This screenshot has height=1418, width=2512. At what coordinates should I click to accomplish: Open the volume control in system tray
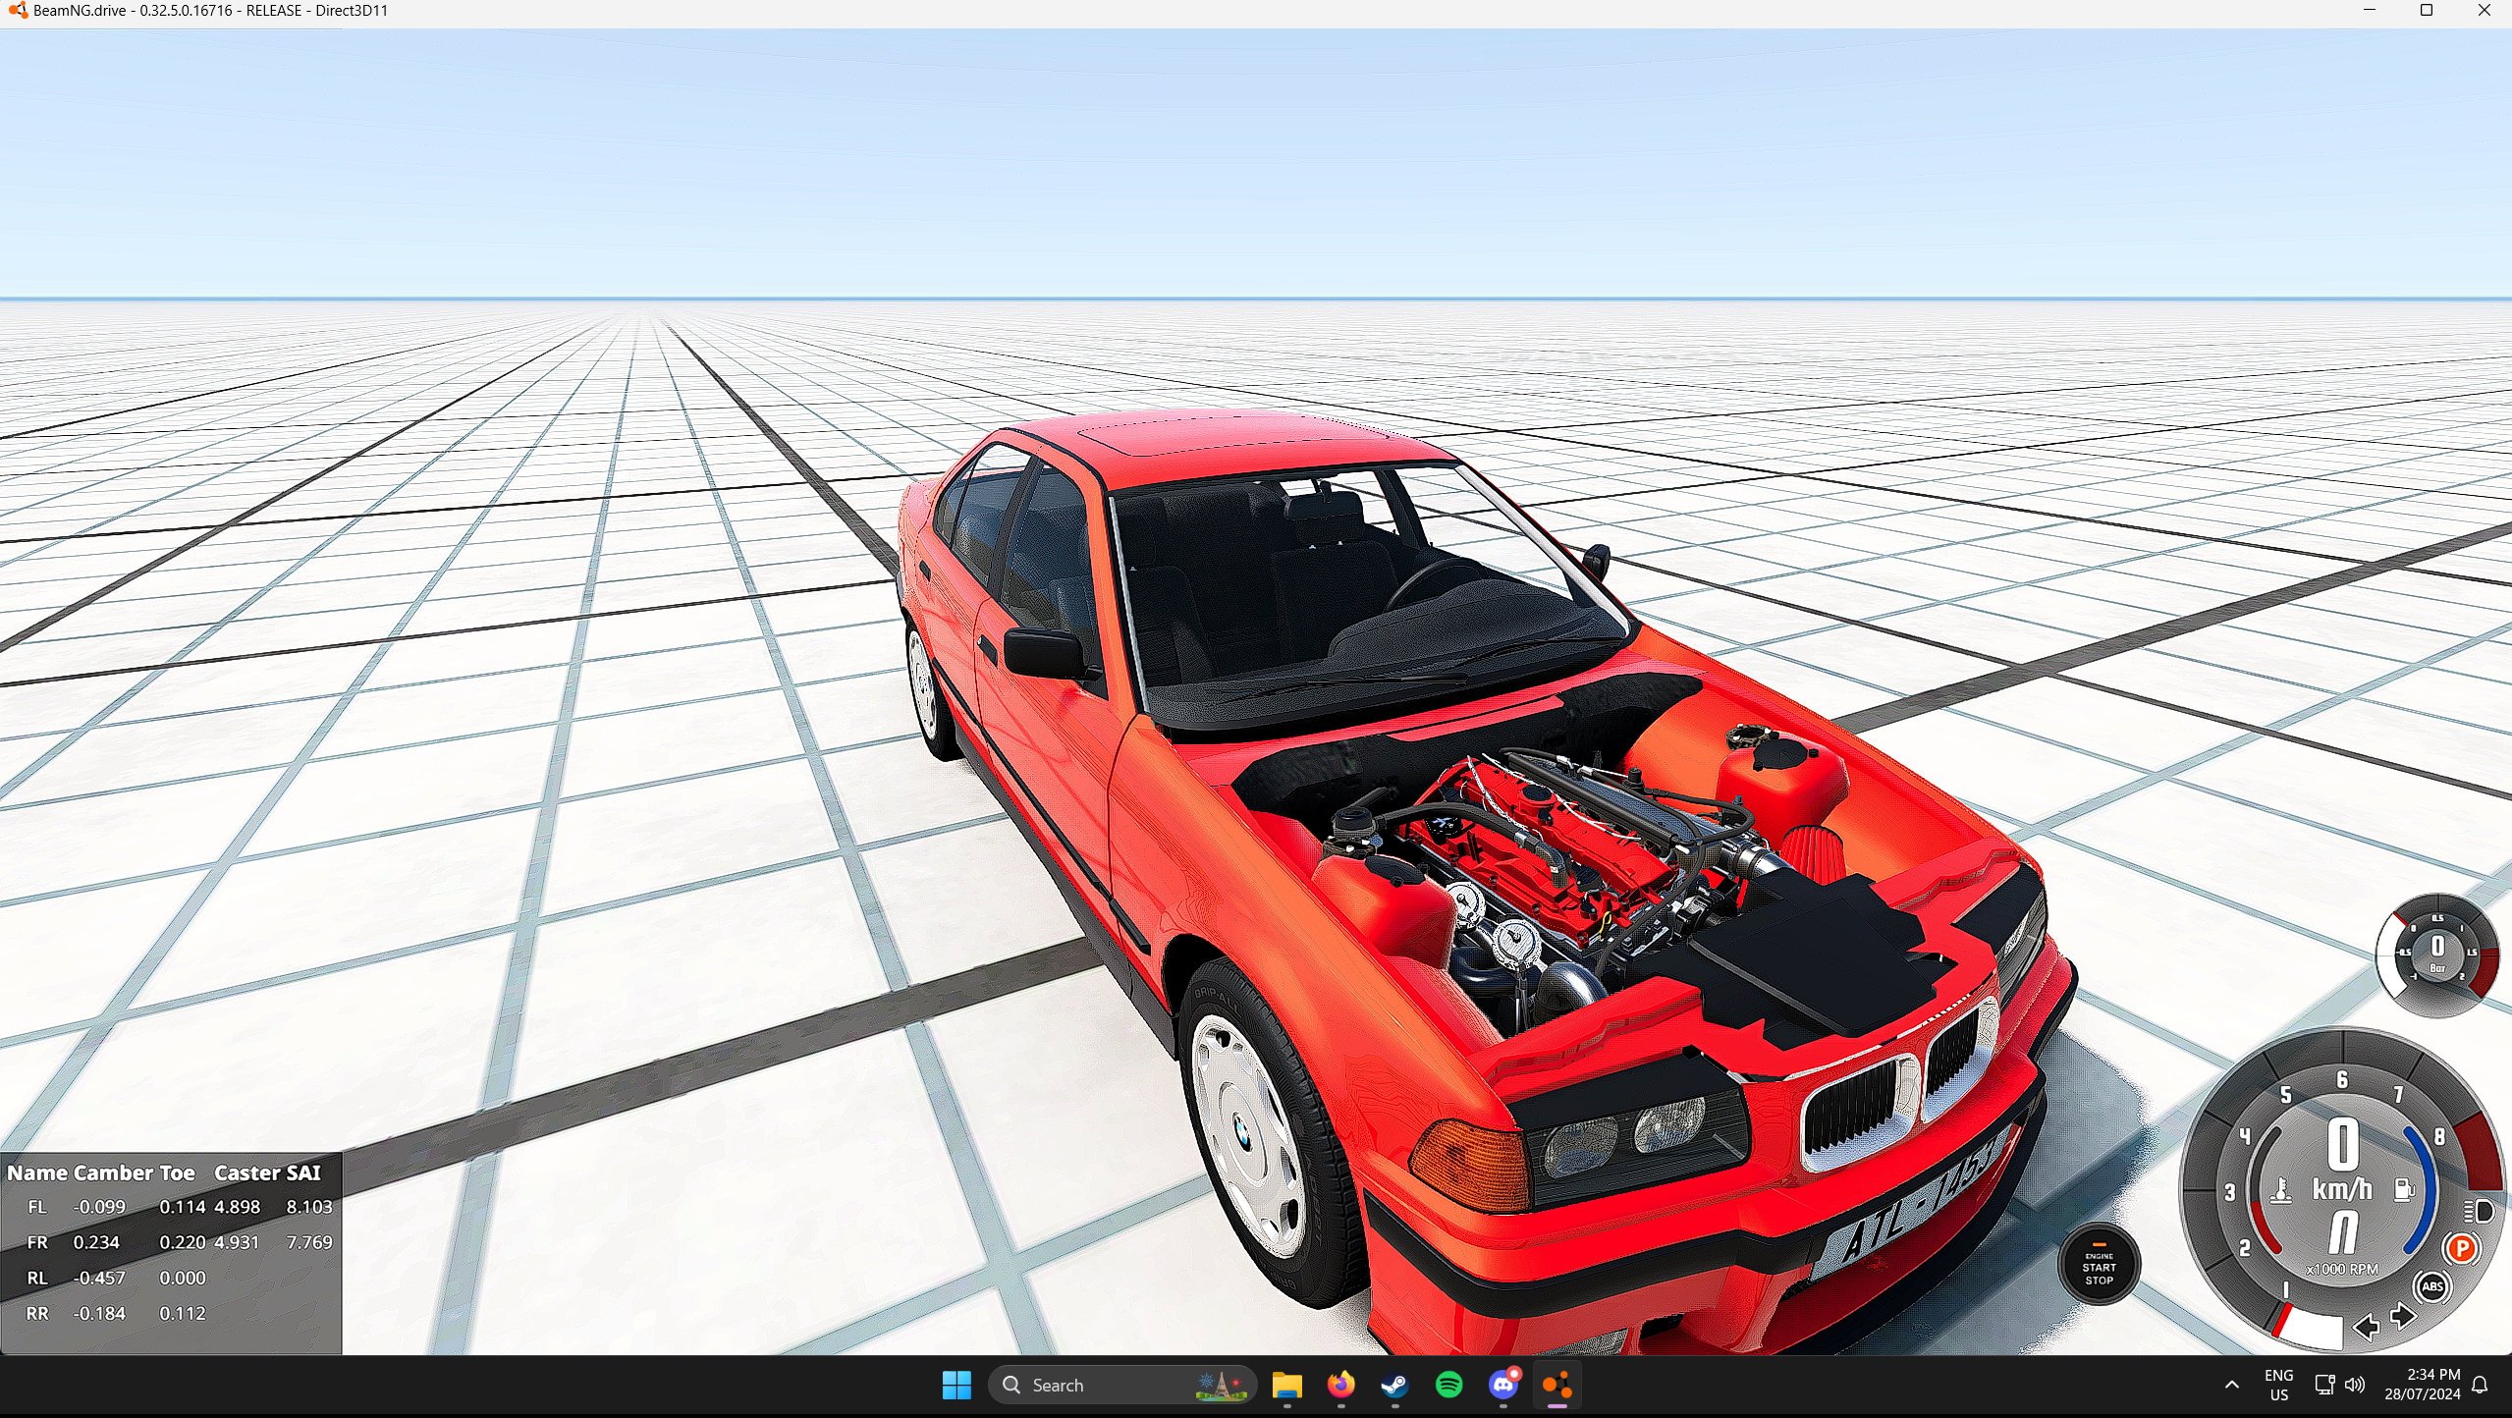(2355, 1386)
